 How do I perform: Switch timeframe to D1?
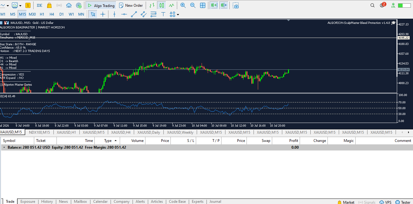tap(61, 14)
